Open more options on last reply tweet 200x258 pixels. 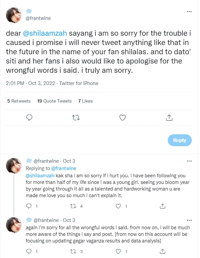tap(189, 220)
